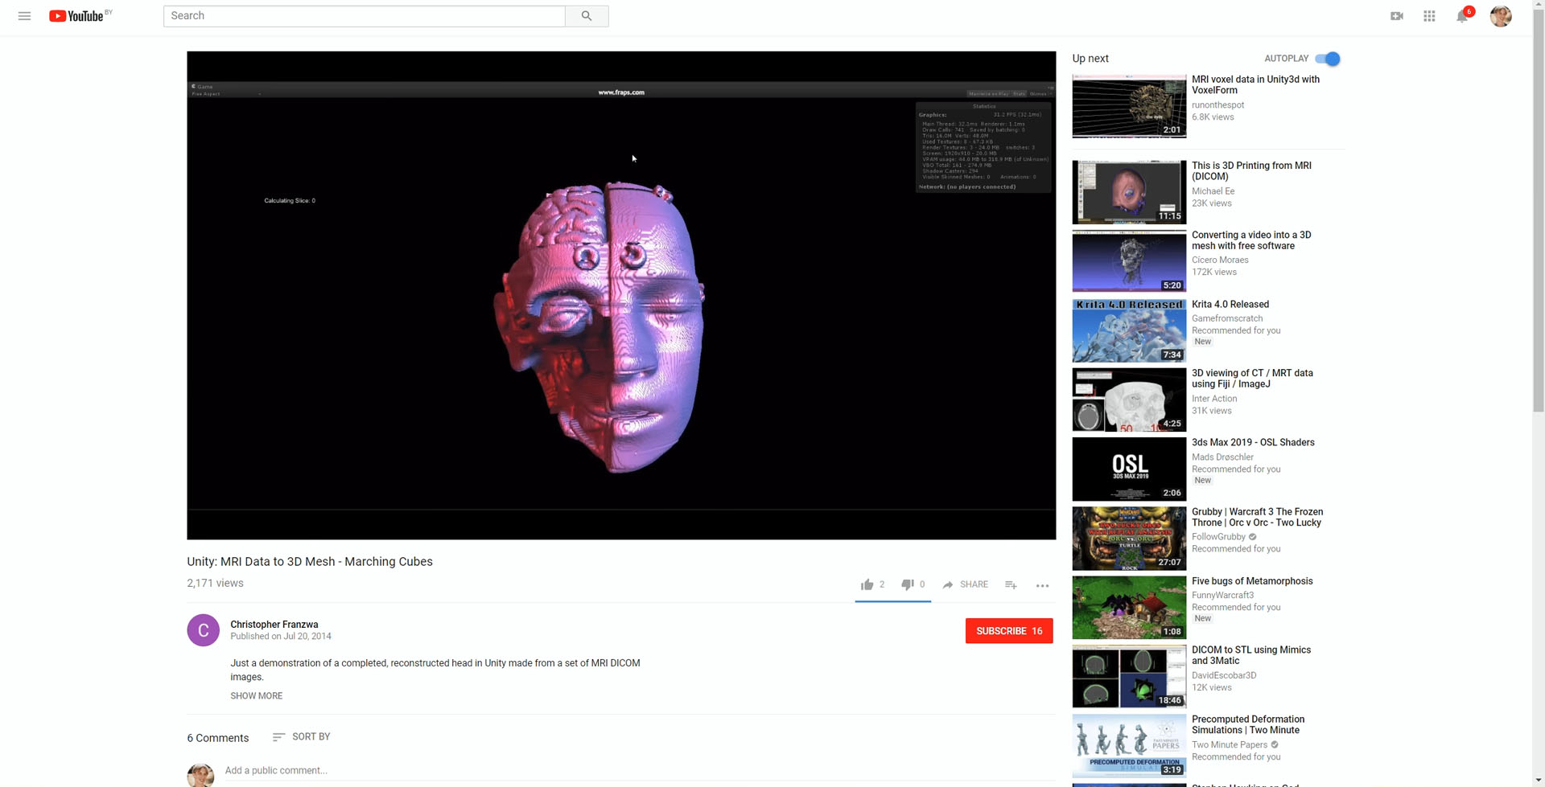Viewport: 1545px width, 787px height.
Task: Click the Save to playlist icon
Action: point(1011,584)
